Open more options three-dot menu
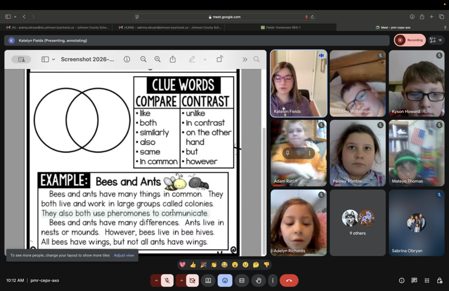 (x=273, y=280)
